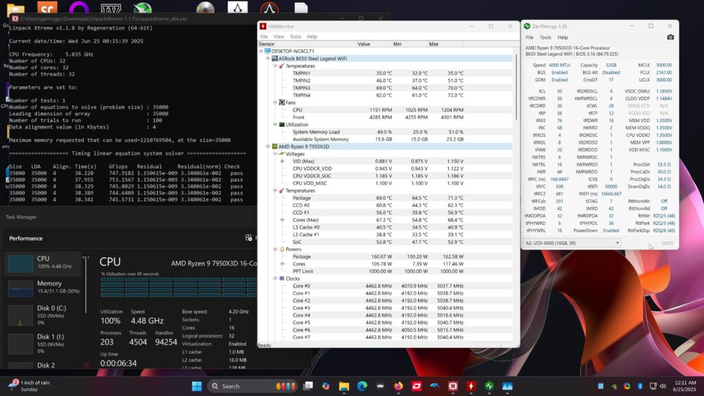This screenshot has height=396, width=704.
Task: Click the fan icon next to Fans node
Action: pyautogui.click(x=281, y=102)
